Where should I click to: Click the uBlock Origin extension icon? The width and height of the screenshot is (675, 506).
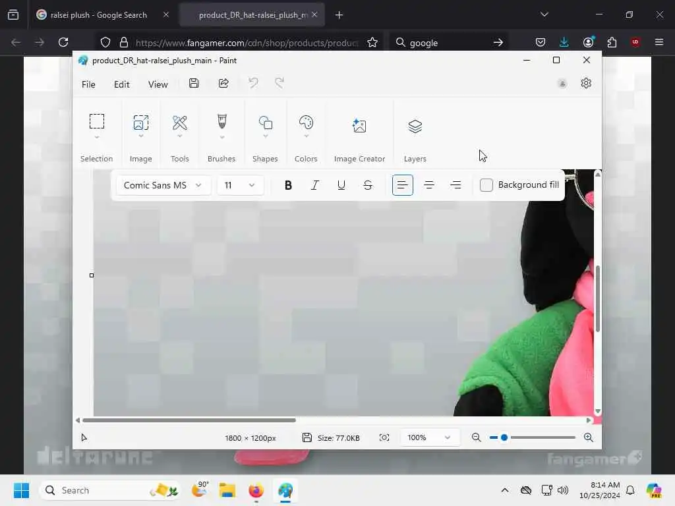click(635, 42)
